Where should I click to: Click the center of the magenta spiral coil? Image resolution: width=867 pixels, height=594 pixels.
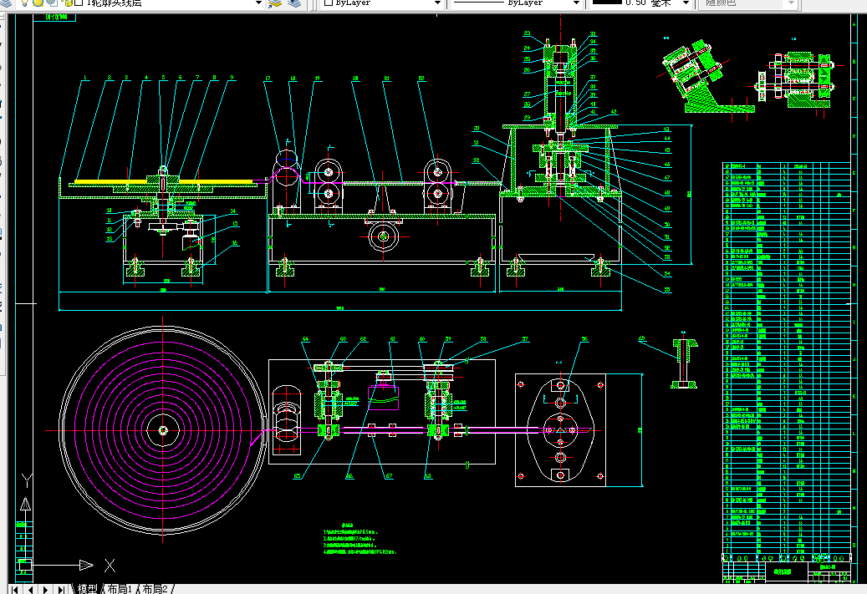[162, 430]
